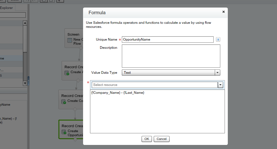This screenshot has height=149, width=277.
Task: Click the info icon beside Unique Name
Action: click(218, 40)
